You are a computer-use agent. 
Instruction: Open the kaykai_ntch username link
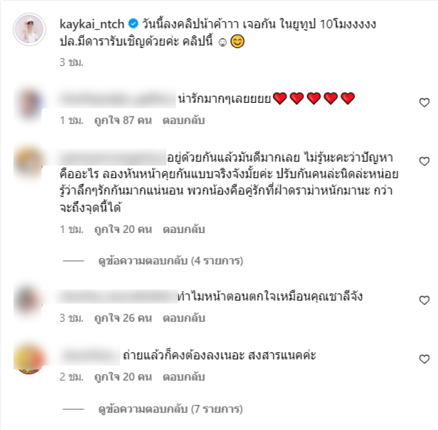(x=92, y=24)
